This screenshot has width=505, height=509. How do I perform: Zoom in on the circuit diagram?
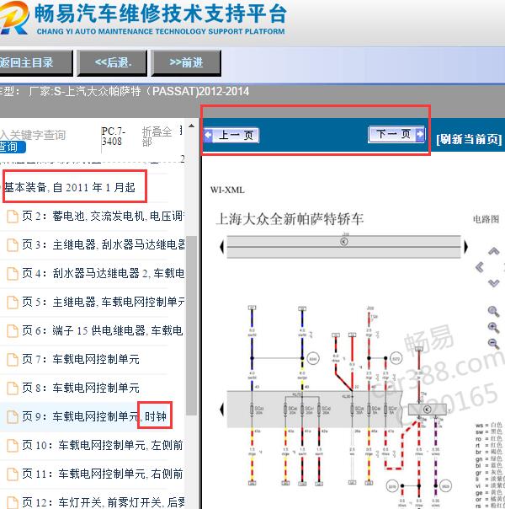pos(493,328)
